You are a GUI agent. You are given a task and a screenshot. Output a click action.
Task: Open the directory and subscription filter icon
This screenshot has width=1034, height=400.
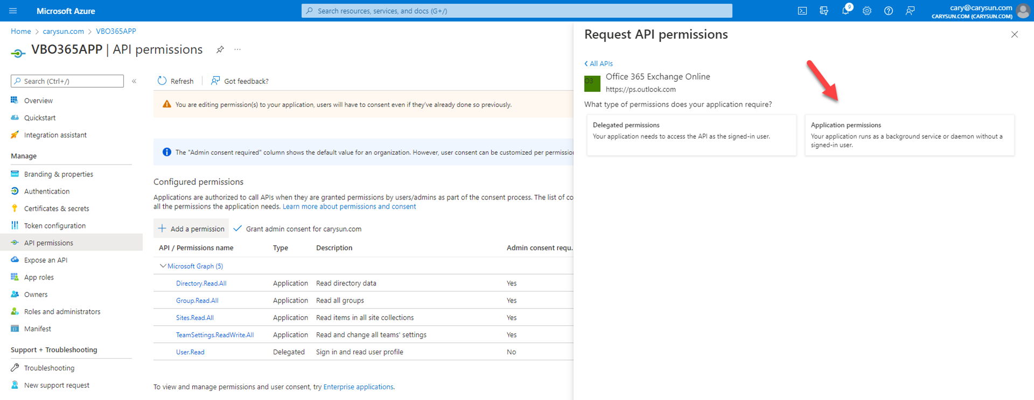tap(824, 11)
